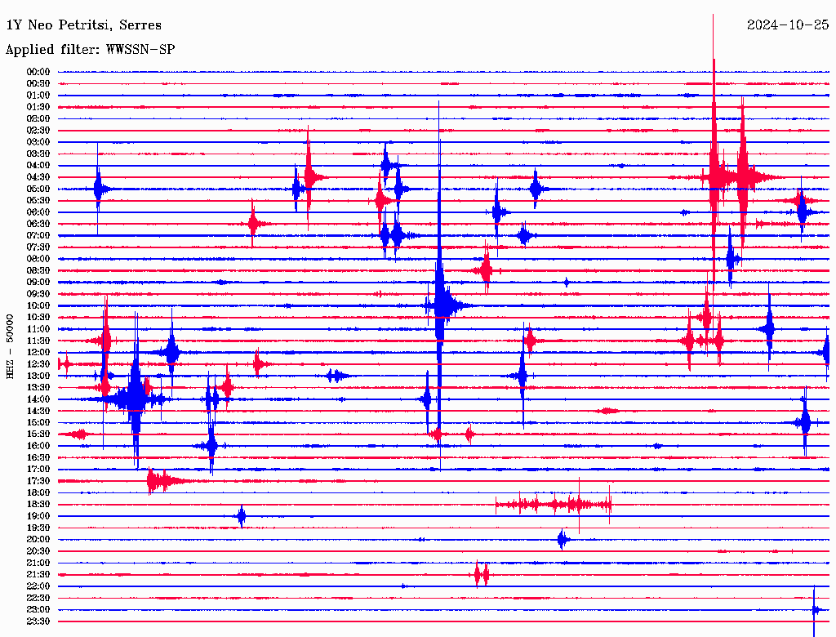Screen dimensions: 836x637
Task: Select the "05:00" time label
Action: [x=38, y=189]
